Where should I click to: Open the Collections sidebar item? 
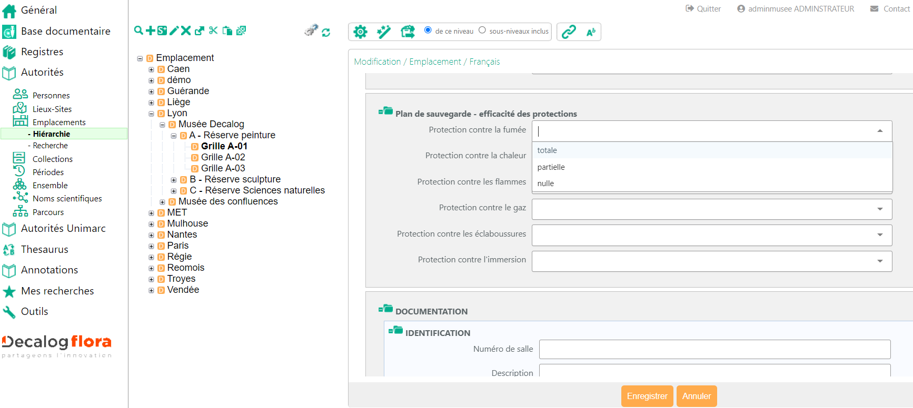(52, 159)
